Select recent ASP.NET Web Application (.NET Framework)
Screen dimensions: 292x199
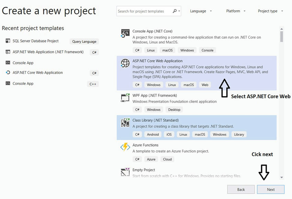click(48, 52)
